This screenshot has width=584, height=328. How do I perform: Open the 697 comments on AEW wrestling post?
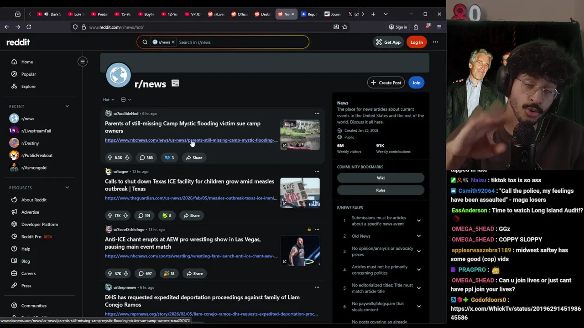146,273
